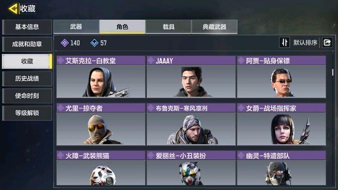Screen dimensions: 338x190
Task: Select 等级解锁 in the sidebar
Action: click(x=27, y=113)
